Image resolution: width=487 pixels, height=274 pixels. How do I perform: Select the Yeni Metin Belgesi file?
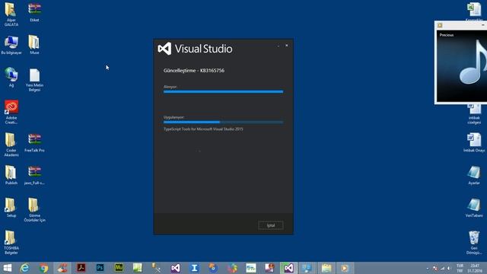pos(34,80)
